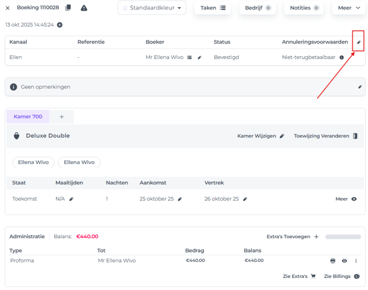Click the plus icon beside the booking timestamp
Screen dimensions: 368x290
coord(60,25)
